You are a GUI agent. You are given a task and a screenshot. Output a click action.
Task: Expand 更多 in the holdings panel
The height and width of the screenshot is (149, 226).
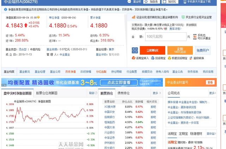(x=157, y=93)
